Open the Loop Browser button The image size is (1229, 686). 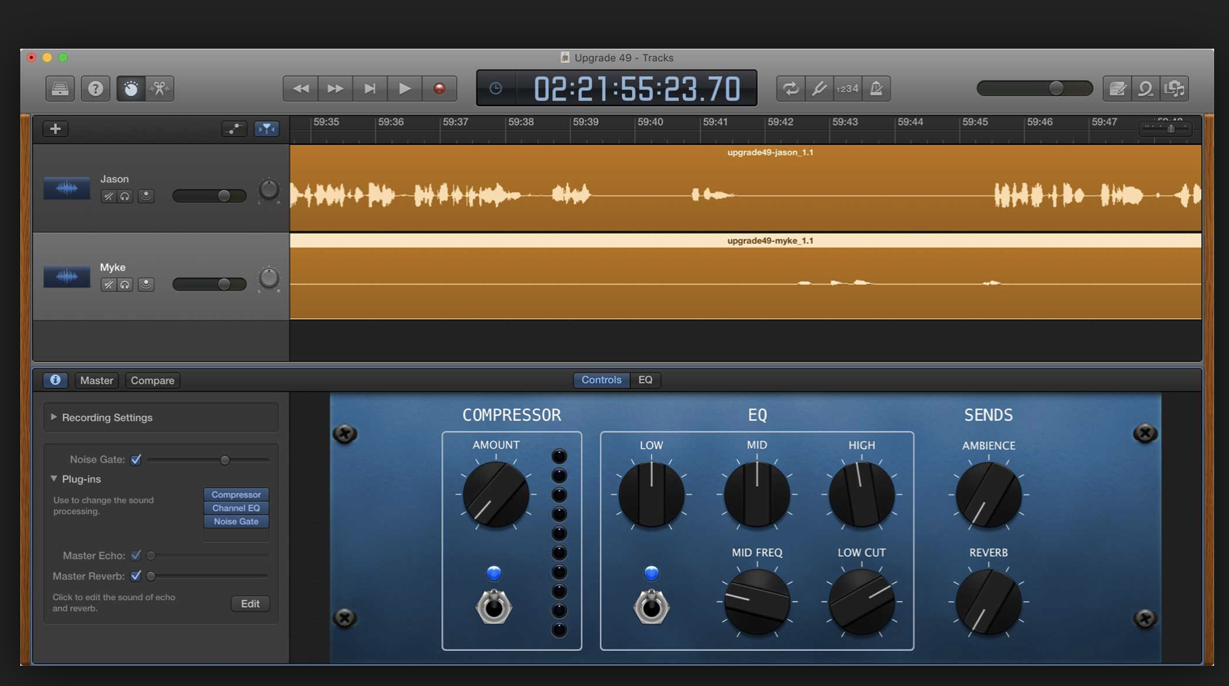pyautogui.click(x=1146, y=89)
